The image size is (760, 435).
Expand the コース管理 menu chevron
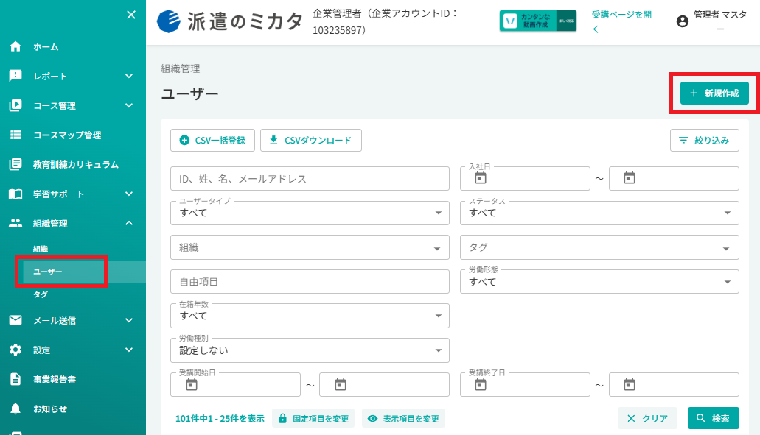point(129,105)
